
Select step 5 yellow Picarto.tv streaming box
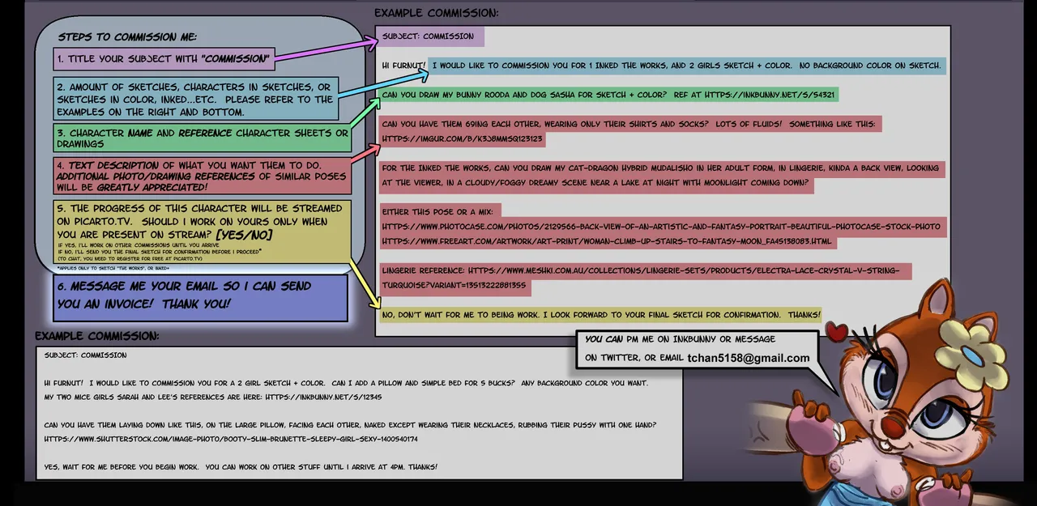click(x=203, y=232)
